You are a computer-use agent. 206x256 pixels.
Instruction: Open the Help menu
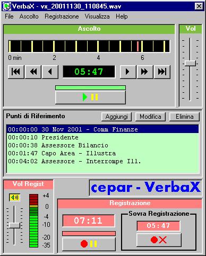122,16
